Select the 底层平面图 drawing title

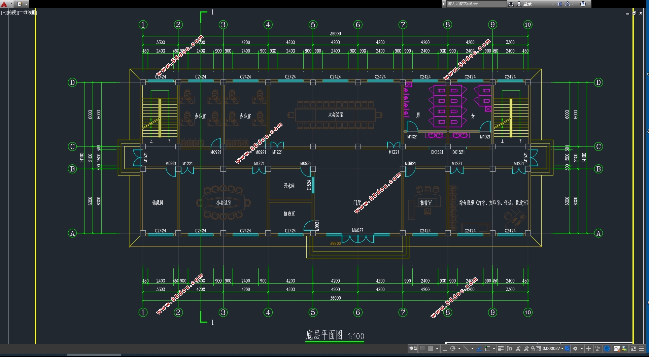click(x=324, y=335)
